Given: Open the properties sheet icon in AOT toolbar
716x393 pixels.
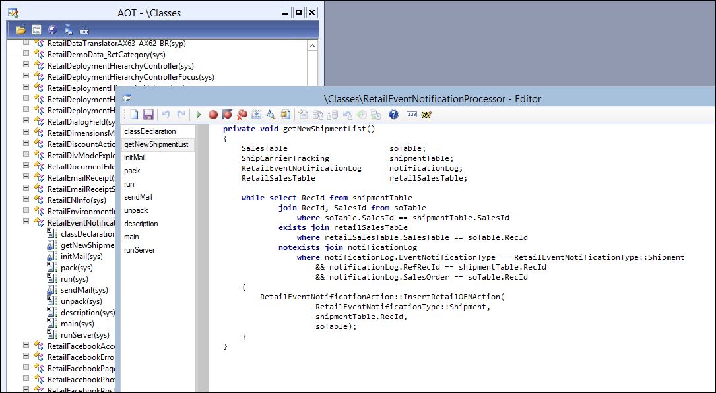Looking at the screenshot, I should [37, 30].
